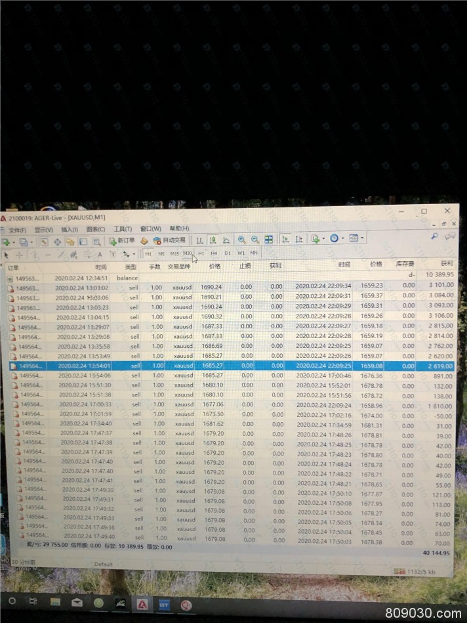Select the cursor arrow tool
The image size is (467, 623).
[6, 255]
